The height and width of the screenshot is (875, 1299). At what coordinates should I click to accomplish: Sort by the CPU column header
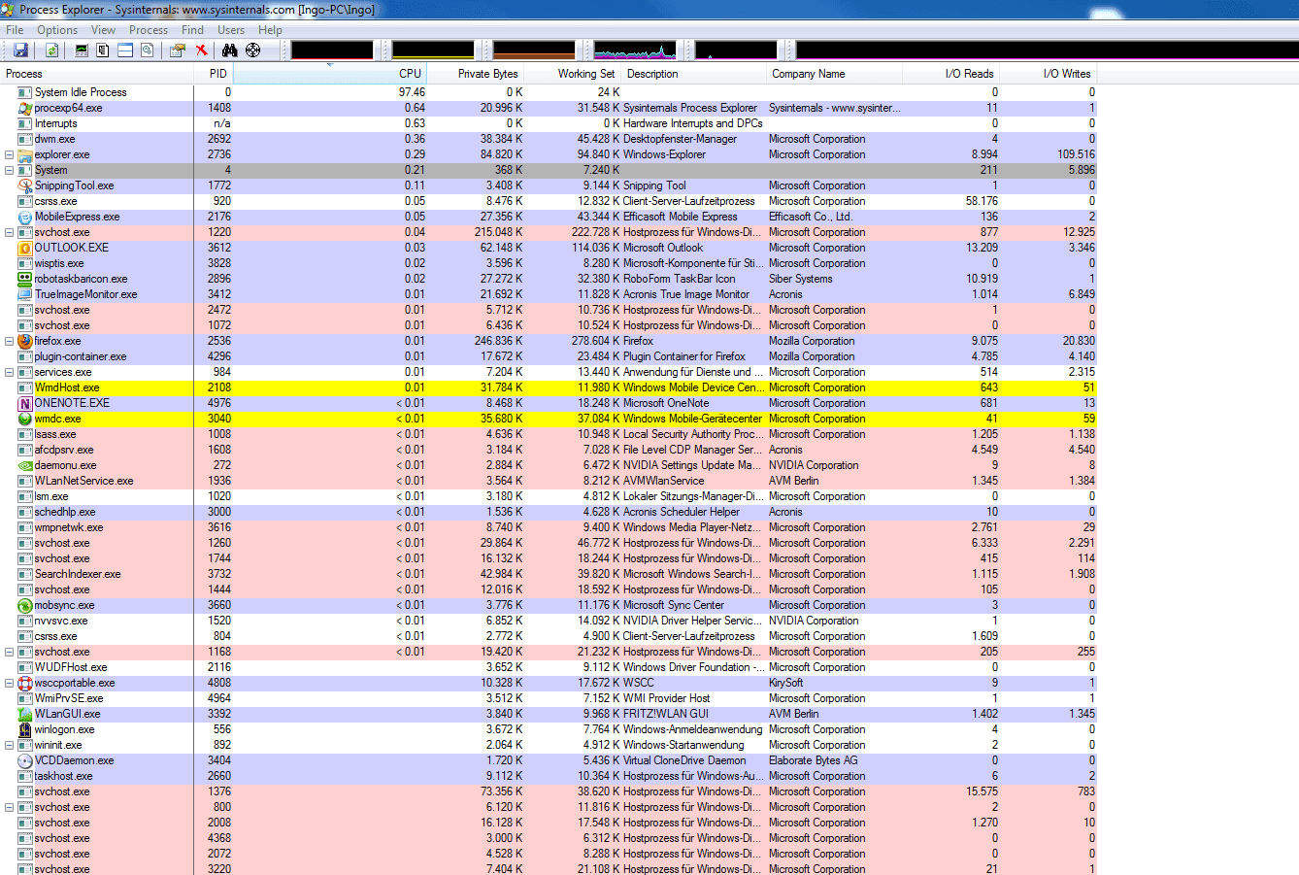330,74
